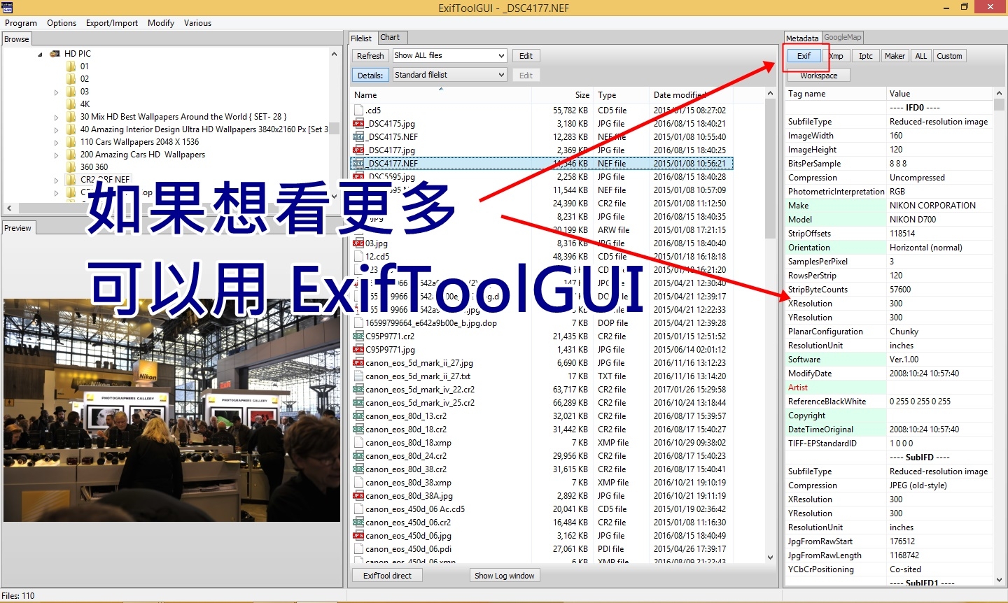The image size is (1008, 603).
Task: Show Custom metadata view
Action: click(x=950, y=56)
